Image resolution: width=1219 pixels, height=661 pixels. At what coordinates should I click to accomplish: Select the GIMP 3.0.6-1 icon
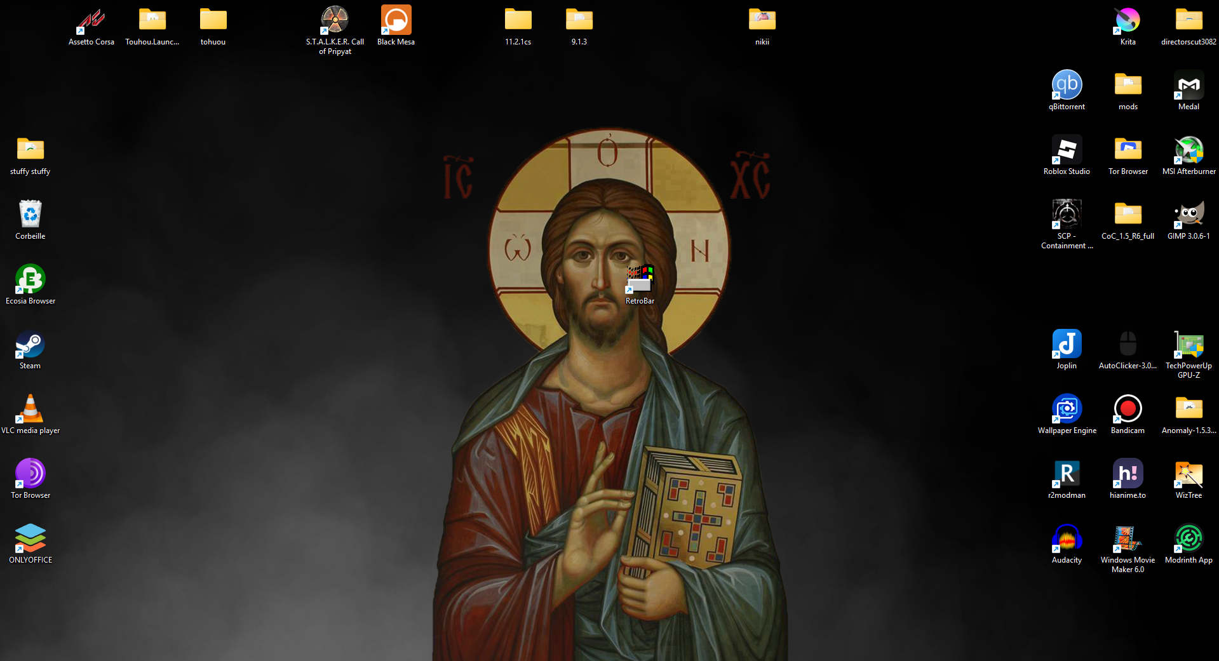[x=1189, y=215]
